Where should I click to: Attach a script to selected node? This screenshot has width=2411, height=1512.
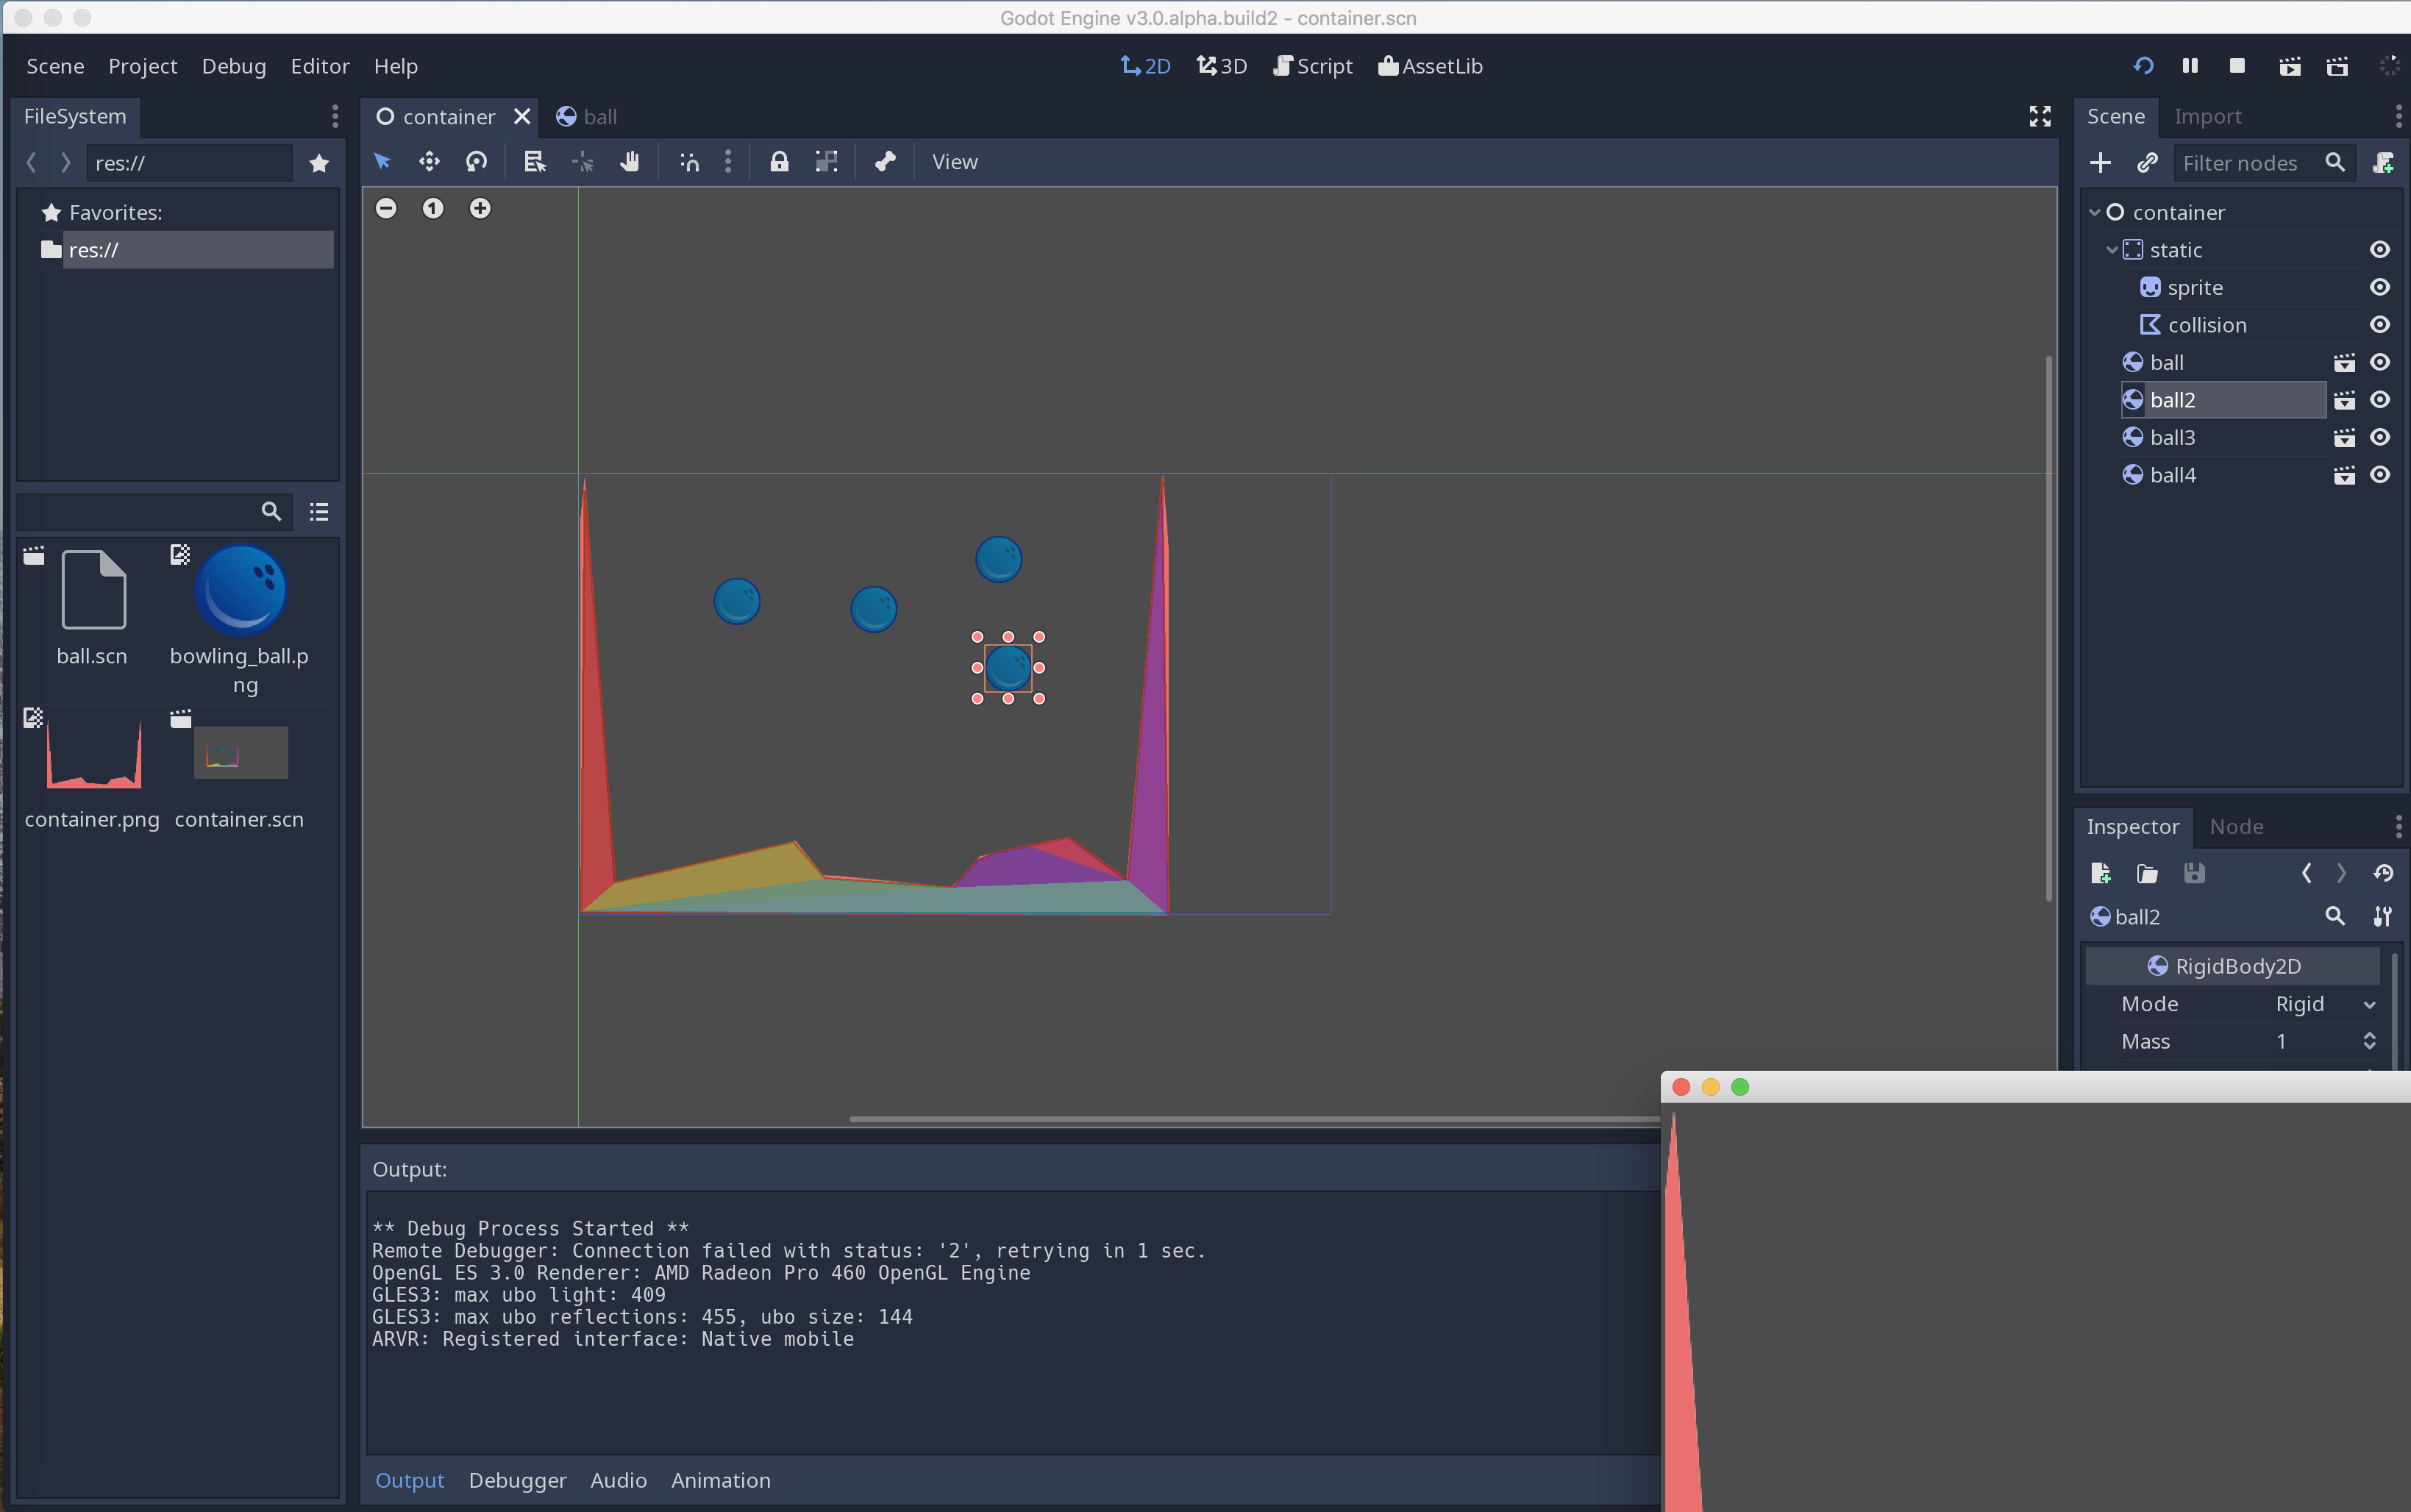pyautogui.click(x=2384, y=163)
